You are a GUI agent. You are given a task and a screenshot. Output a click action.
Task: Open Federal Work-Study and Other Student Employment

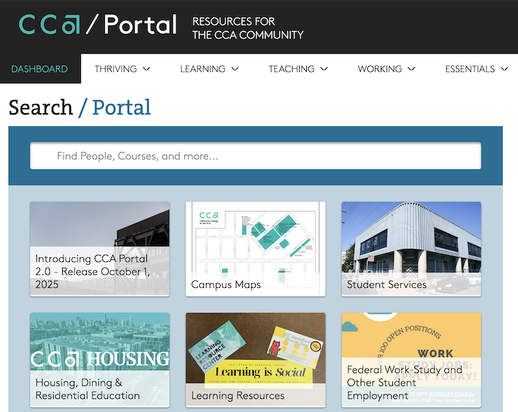[x=411, y=360]
